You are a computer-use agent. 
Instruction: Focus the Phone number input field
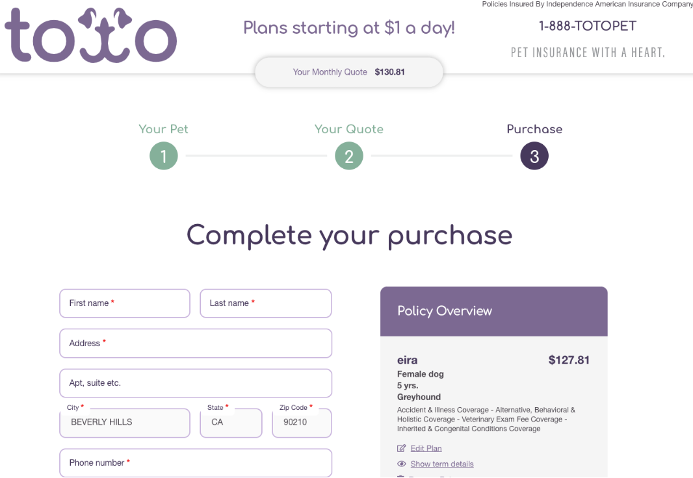tap(196, 462)
